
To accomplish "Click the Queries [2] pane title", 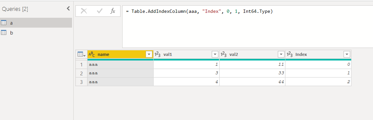I will click(x=15, y=9).
